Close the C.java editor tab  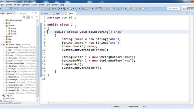coord(75,13)
